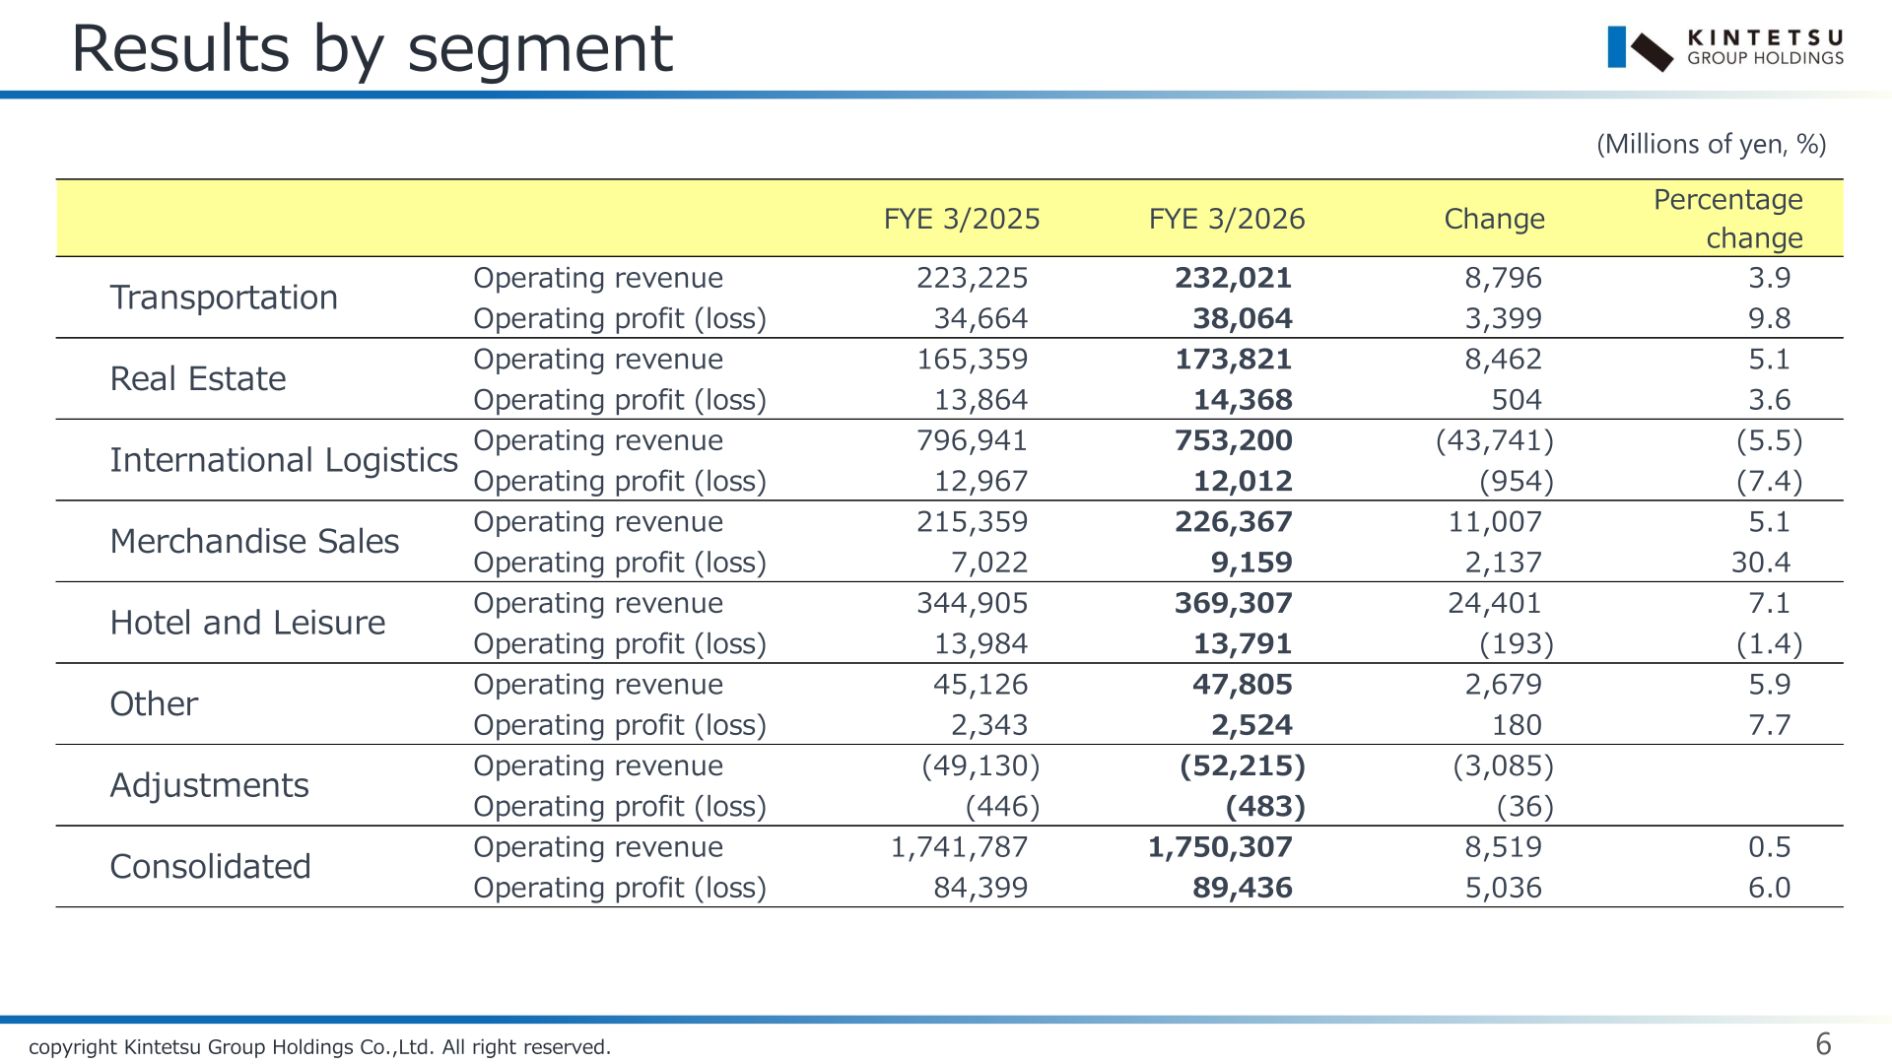
Task: Click the copyright notice text
Action: [319, 1047]
